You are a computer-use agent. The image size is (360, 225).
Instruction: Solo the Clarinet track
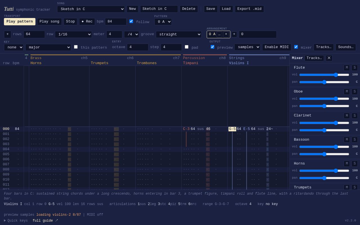[355, 116]
